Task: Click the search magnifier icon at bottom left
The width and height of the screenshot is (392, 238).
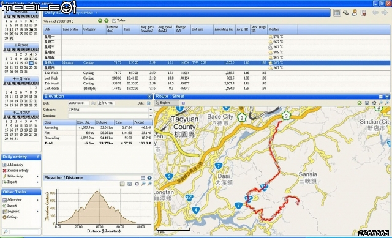Action: pos(6,232)
